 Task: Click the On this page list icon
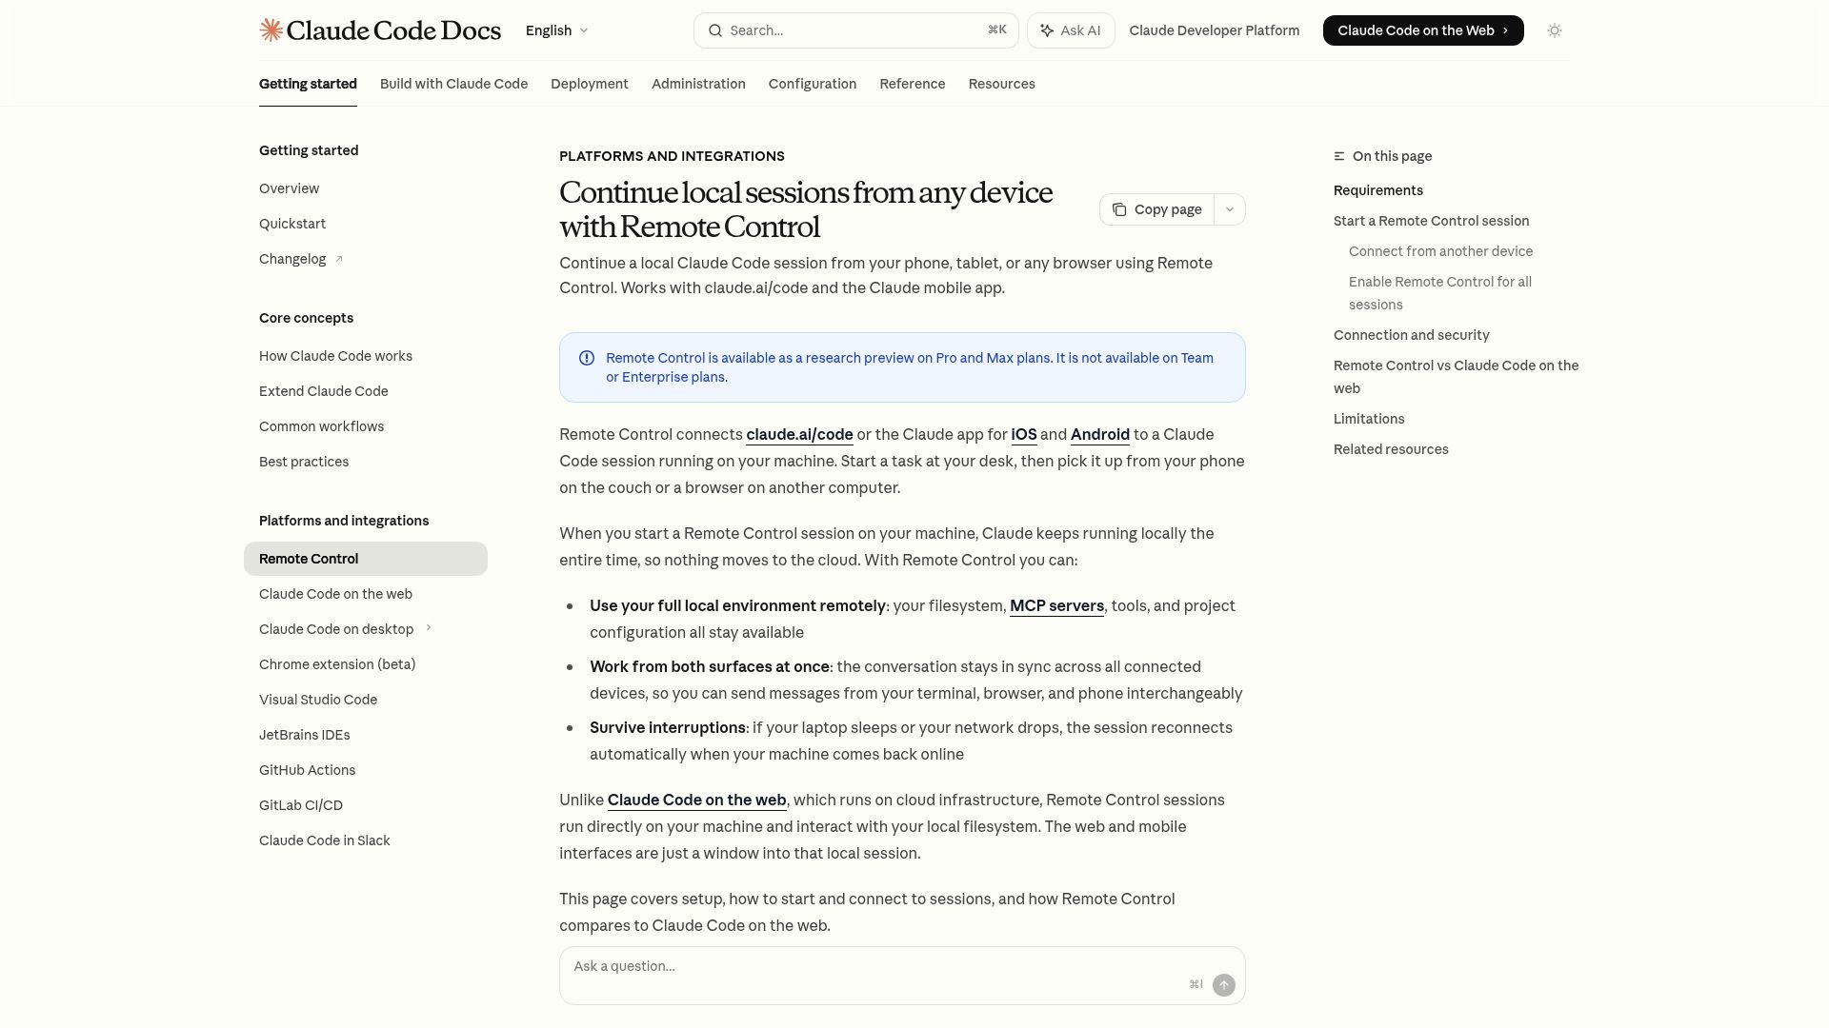click(x=1339, y=156)
